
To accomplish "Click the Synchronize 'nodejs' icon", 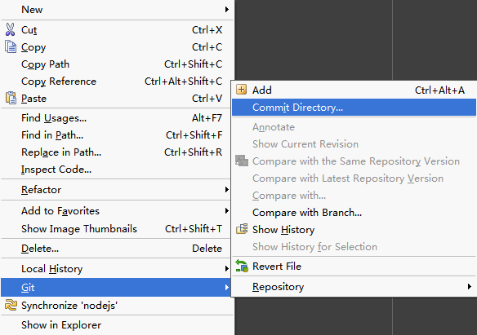I will [x=11, y=305].
